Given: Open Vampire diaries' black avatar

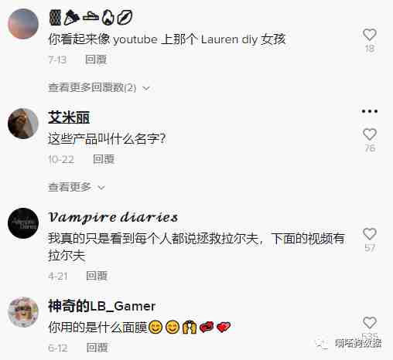Looking at the screenshot, I should [23, 223].
